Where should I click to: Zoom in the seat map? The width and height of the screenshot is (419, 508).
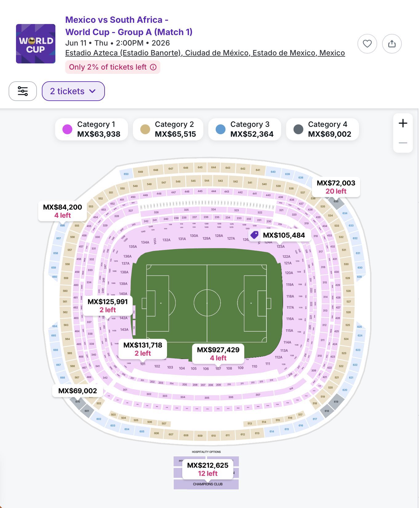403,123
